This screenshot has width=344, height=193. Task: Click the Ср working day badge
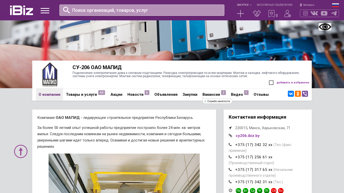click(253, 191)
